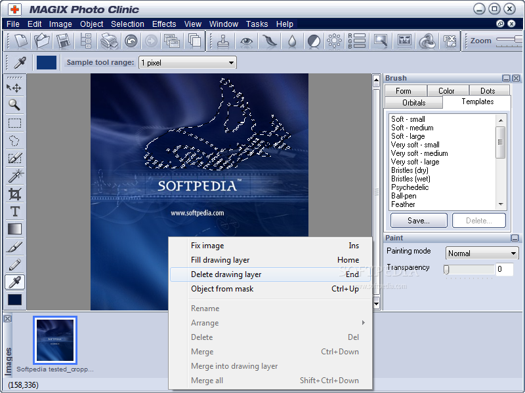Select the Softpedia tested thumbnail
Image resolution: width=525 pixels, height=393 pixels.
pyautogui.click(x=55, y=340)
